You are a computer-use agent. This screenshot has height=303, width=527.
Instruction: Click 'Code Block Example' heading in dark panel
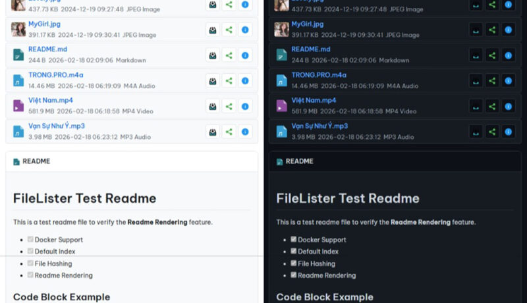tap(325, 297)
